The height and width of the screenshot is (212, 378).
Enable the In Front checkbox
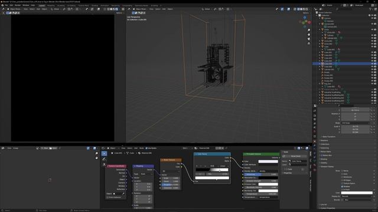(342, 190)
